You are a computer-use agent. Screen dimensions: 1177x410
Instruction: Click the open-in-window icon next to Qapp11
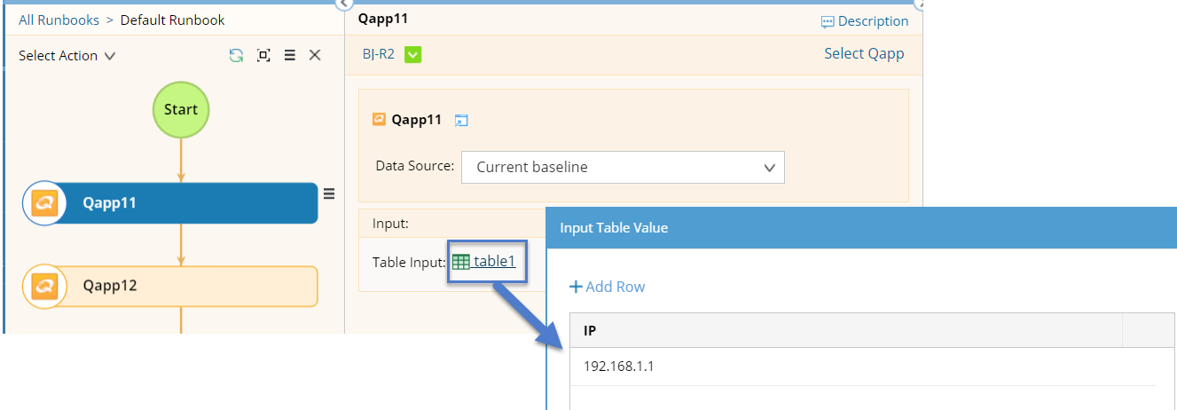coord(461,121)
